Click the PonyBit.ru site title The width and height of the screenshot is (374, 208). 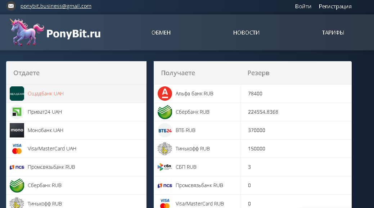[x=73, y=33]
